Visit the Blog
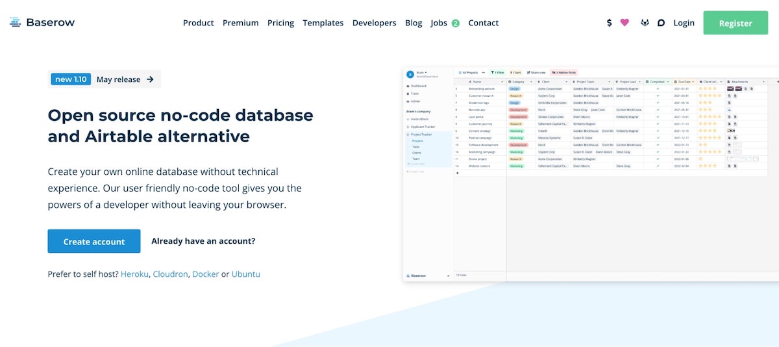 pos(414,23)
